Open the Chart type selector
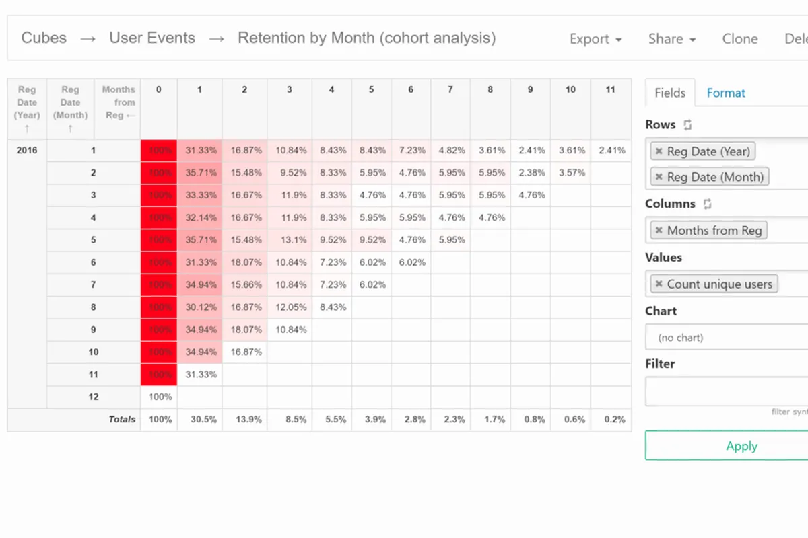 coord(726,338)
